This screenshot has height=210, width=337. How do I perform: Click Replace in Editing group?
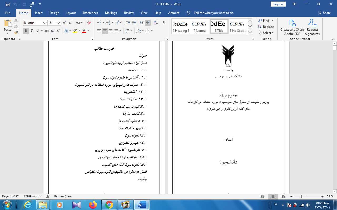(266, 27)
